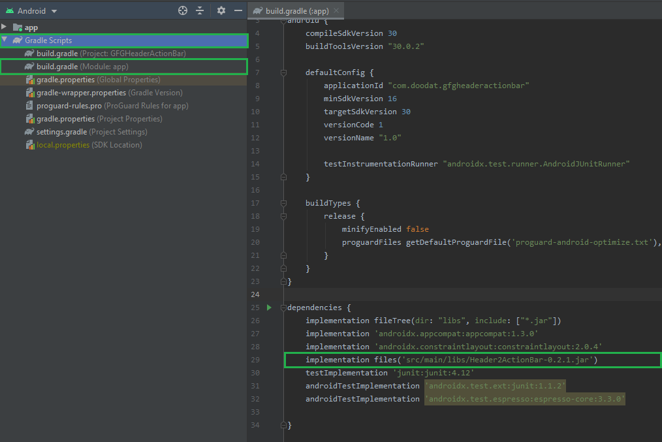Select the build.gradle (:app) editor tab
Screen dimensions: 662x442
296,11
